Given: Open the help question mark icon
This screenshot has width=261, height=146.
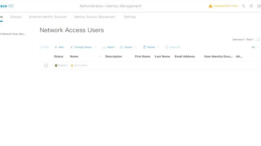Looking at the screenshot, I should point(251,6).
